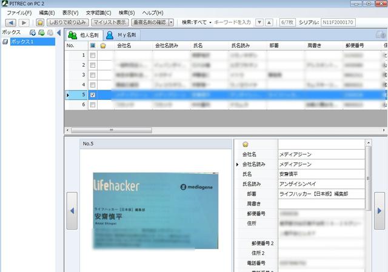
Task: Check the checkbox for row 1
Action: (93, 55)
